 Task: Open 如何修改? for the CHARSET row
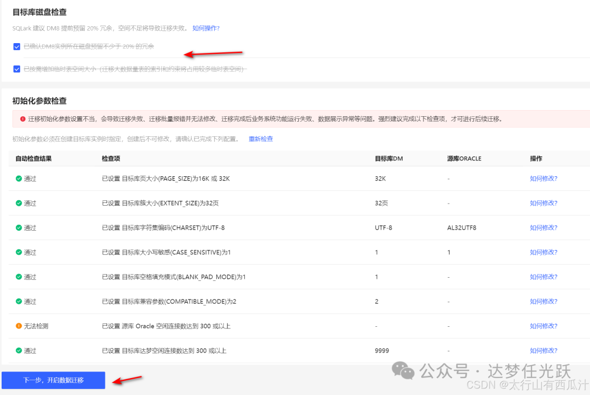544,228
